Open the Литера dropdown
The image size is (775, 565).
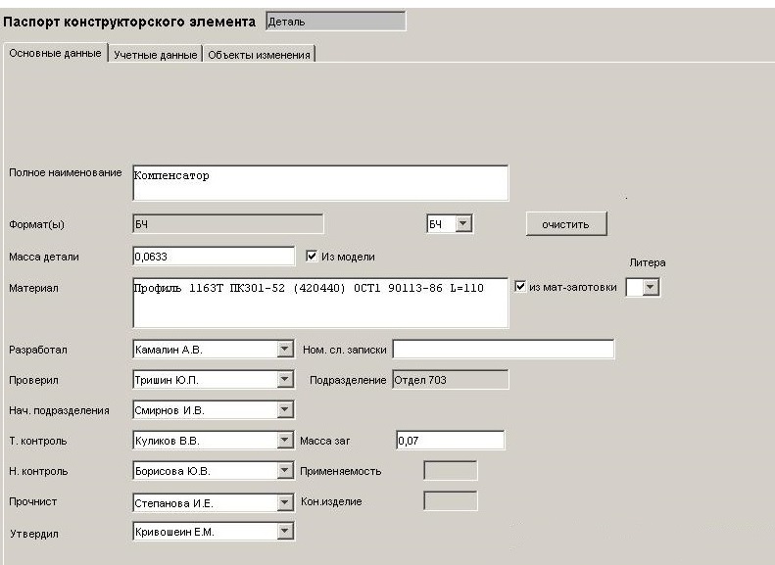pos(651,287)
